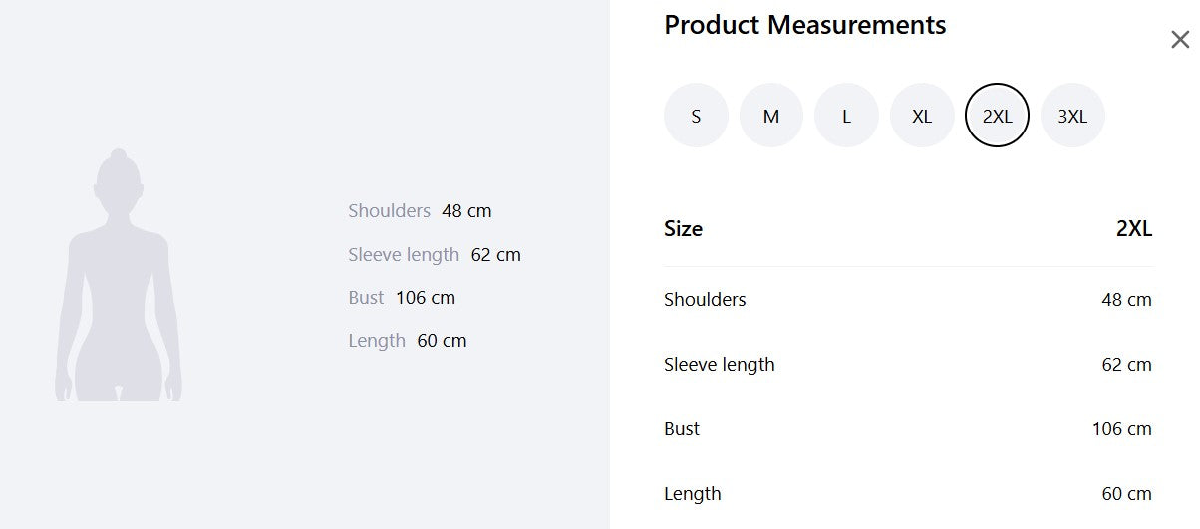This screenshot has width=1200, height=529.
Task: Select size M
Action: [x=771, y=116]
